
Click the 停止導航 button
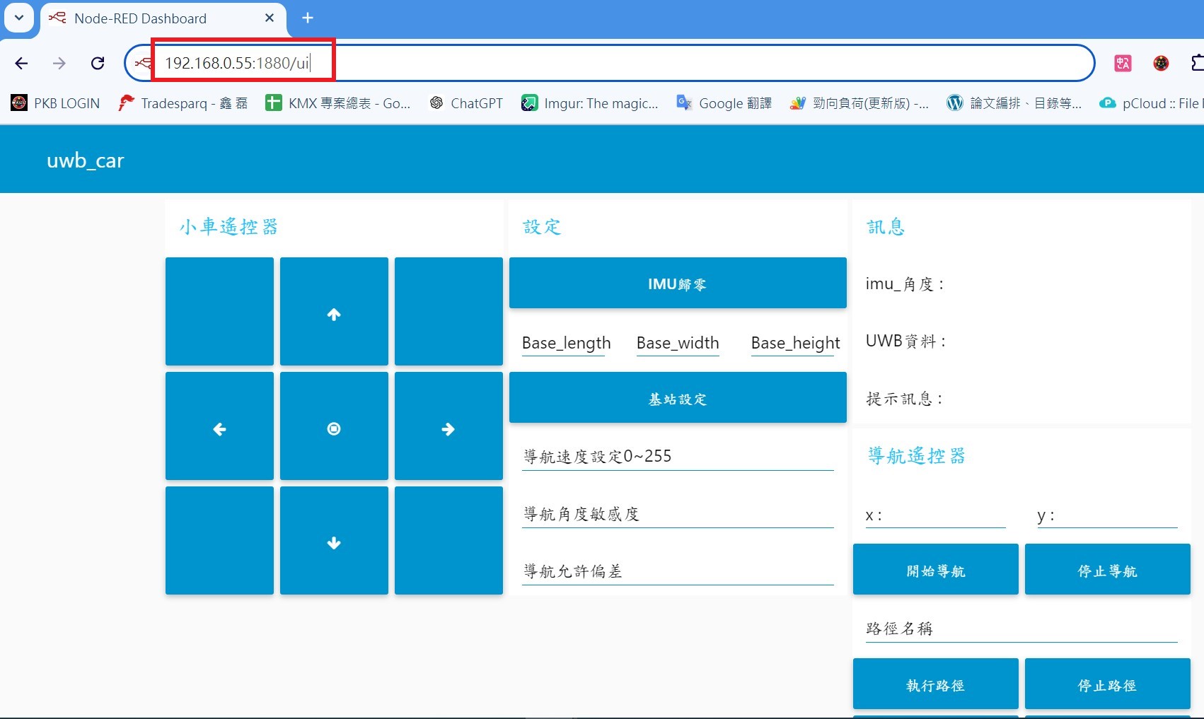pos(1107,570)
